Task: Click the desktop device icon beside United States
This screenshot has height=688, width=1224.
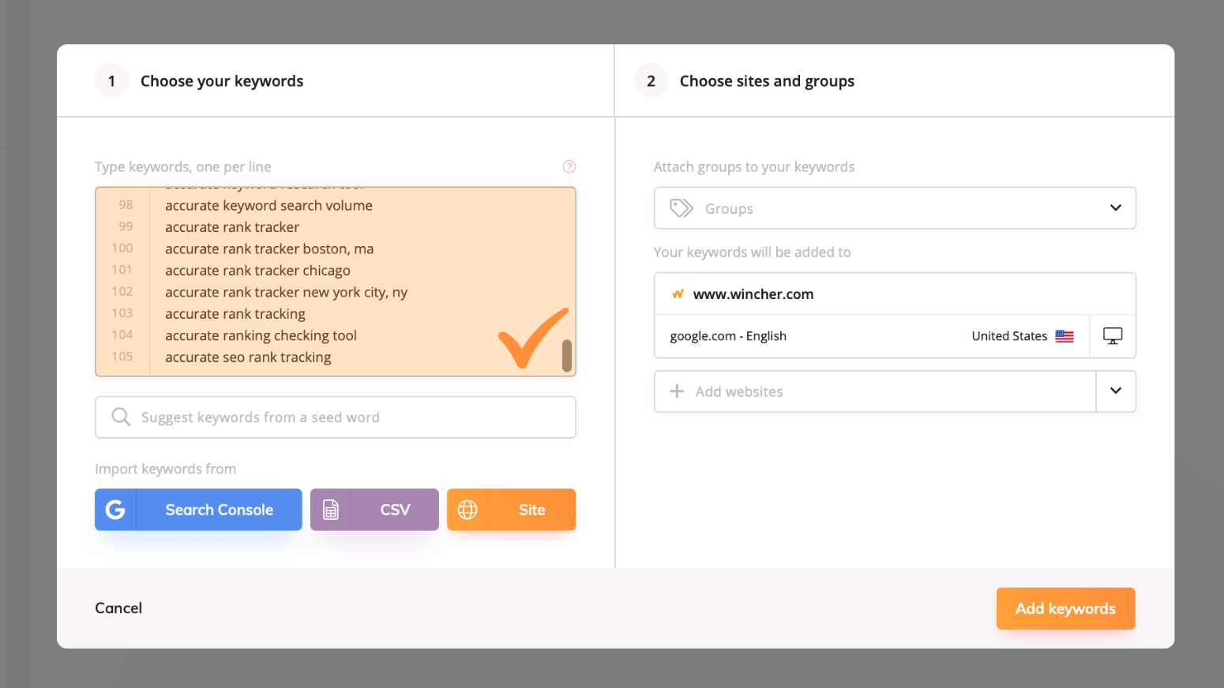Action: [1113, 335]
